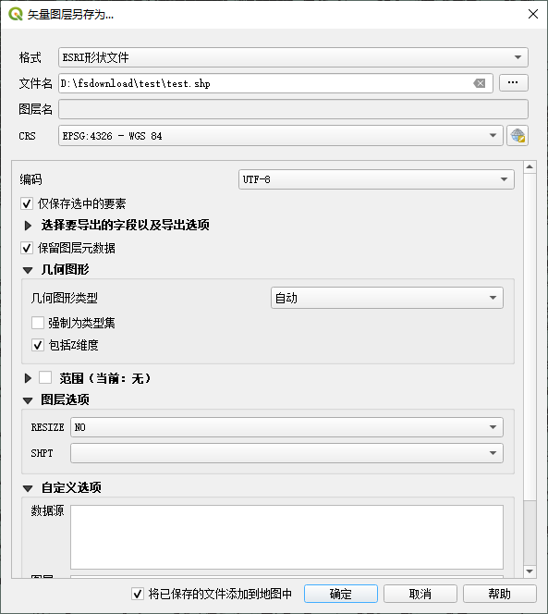Click the scrollbar up arrow
Viewport: 548px width, 614px height.
530,167
